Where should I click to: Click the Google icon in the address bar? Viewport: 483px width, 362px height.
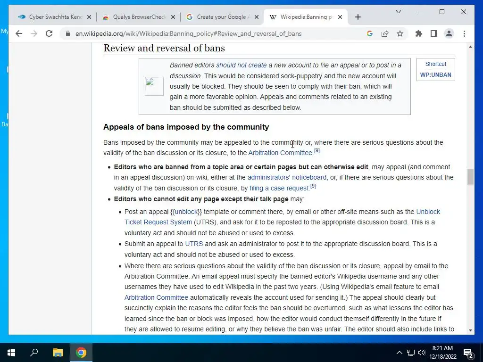(370, 33)
